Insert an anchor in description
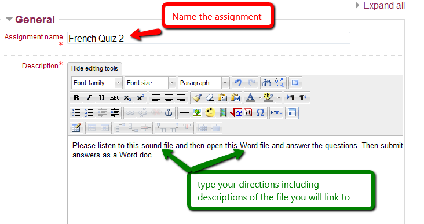 (169, 113)
